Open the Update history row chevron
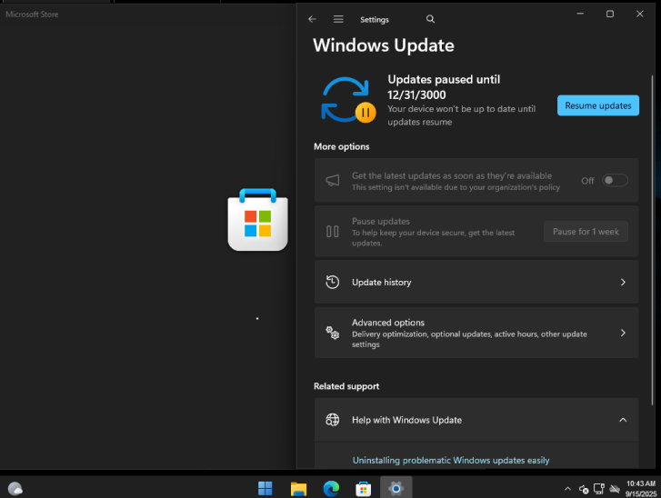Screen dimensions: 661x498 (623, 282)
